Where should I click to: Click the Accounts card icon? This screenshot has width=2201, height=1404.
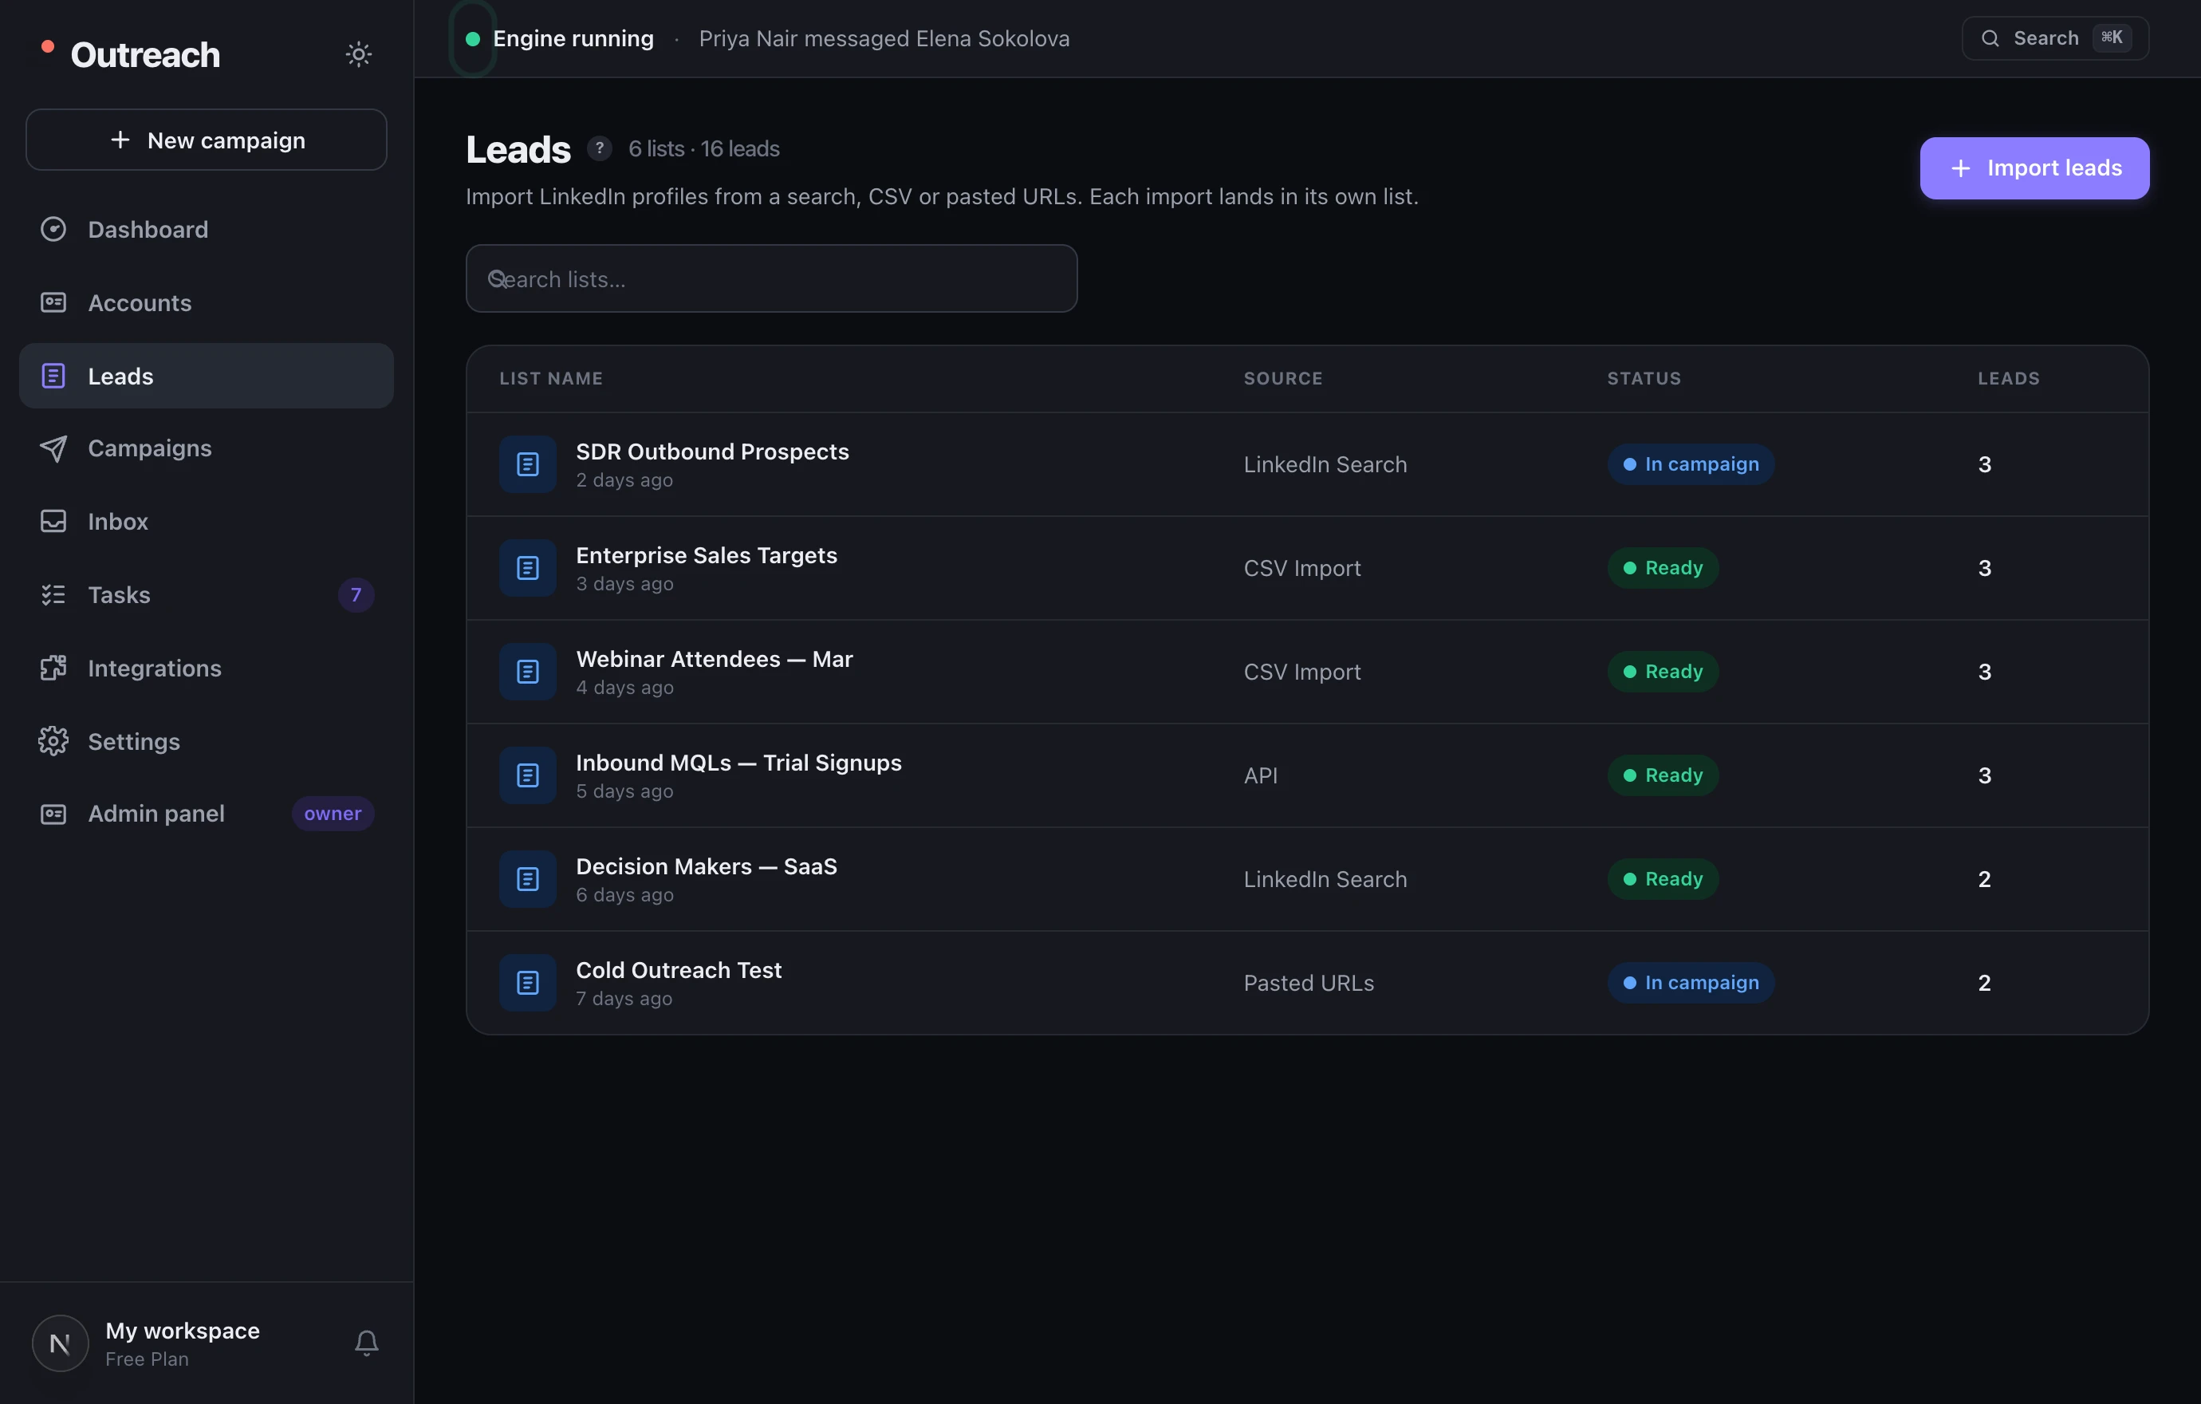pos(53,302)
